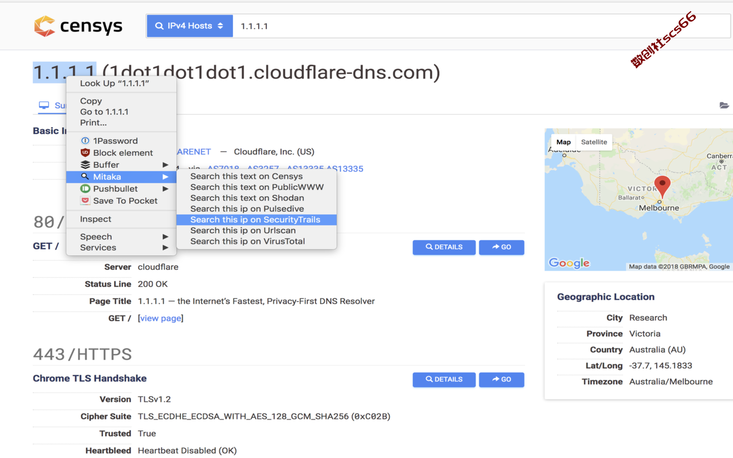Expand the Buffer submenu arrow

[x=165, y=165]
